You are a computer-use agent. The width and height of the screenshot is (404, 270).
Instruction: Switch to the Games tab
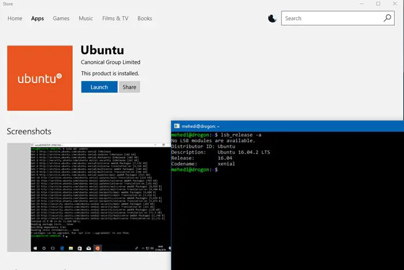coord(61,18)
